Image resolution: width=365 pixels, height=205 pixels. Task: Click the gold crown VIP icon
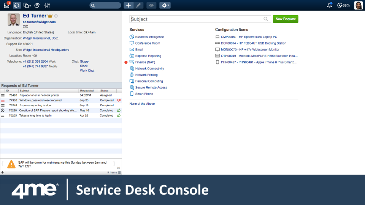click(x=50, y=16)
